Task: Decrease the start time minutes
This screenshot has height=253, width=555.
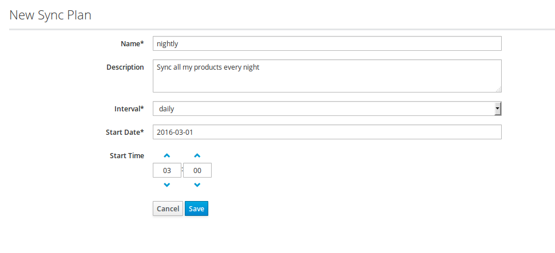Action: tap(197, 185)
